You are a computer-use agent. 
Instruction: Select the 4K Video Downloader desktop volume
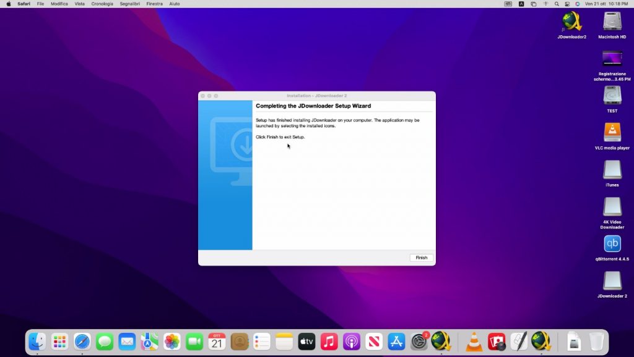pos(612,207)
